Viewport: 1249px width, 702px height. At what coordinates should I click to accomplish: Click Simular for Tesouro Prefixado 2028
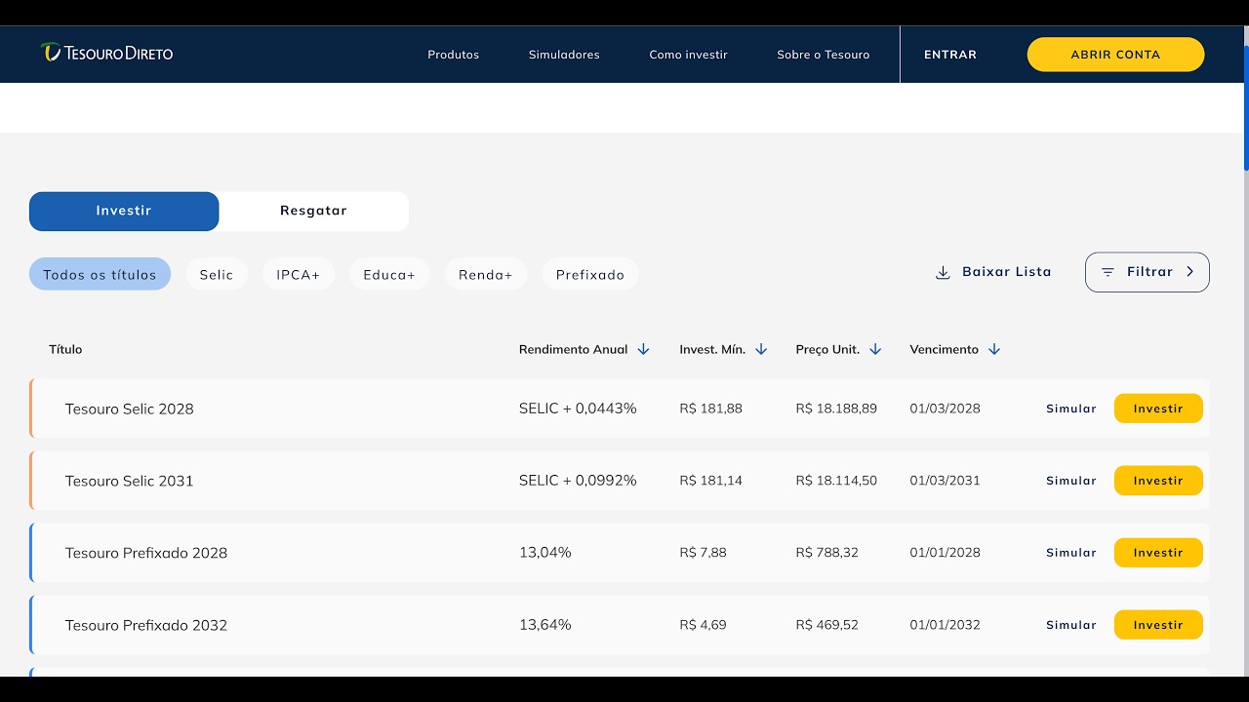click(x=1071, y=553)
